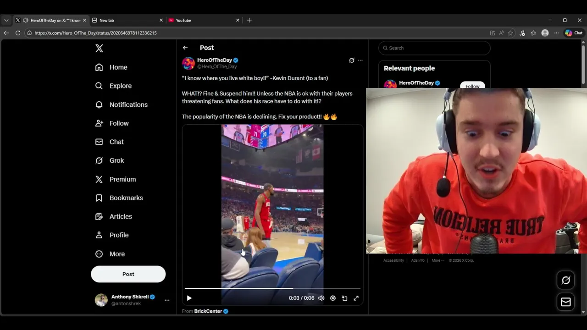Seek on the video progress bar
This screenshot has width=587, height=330.
(x=272, y=289)
